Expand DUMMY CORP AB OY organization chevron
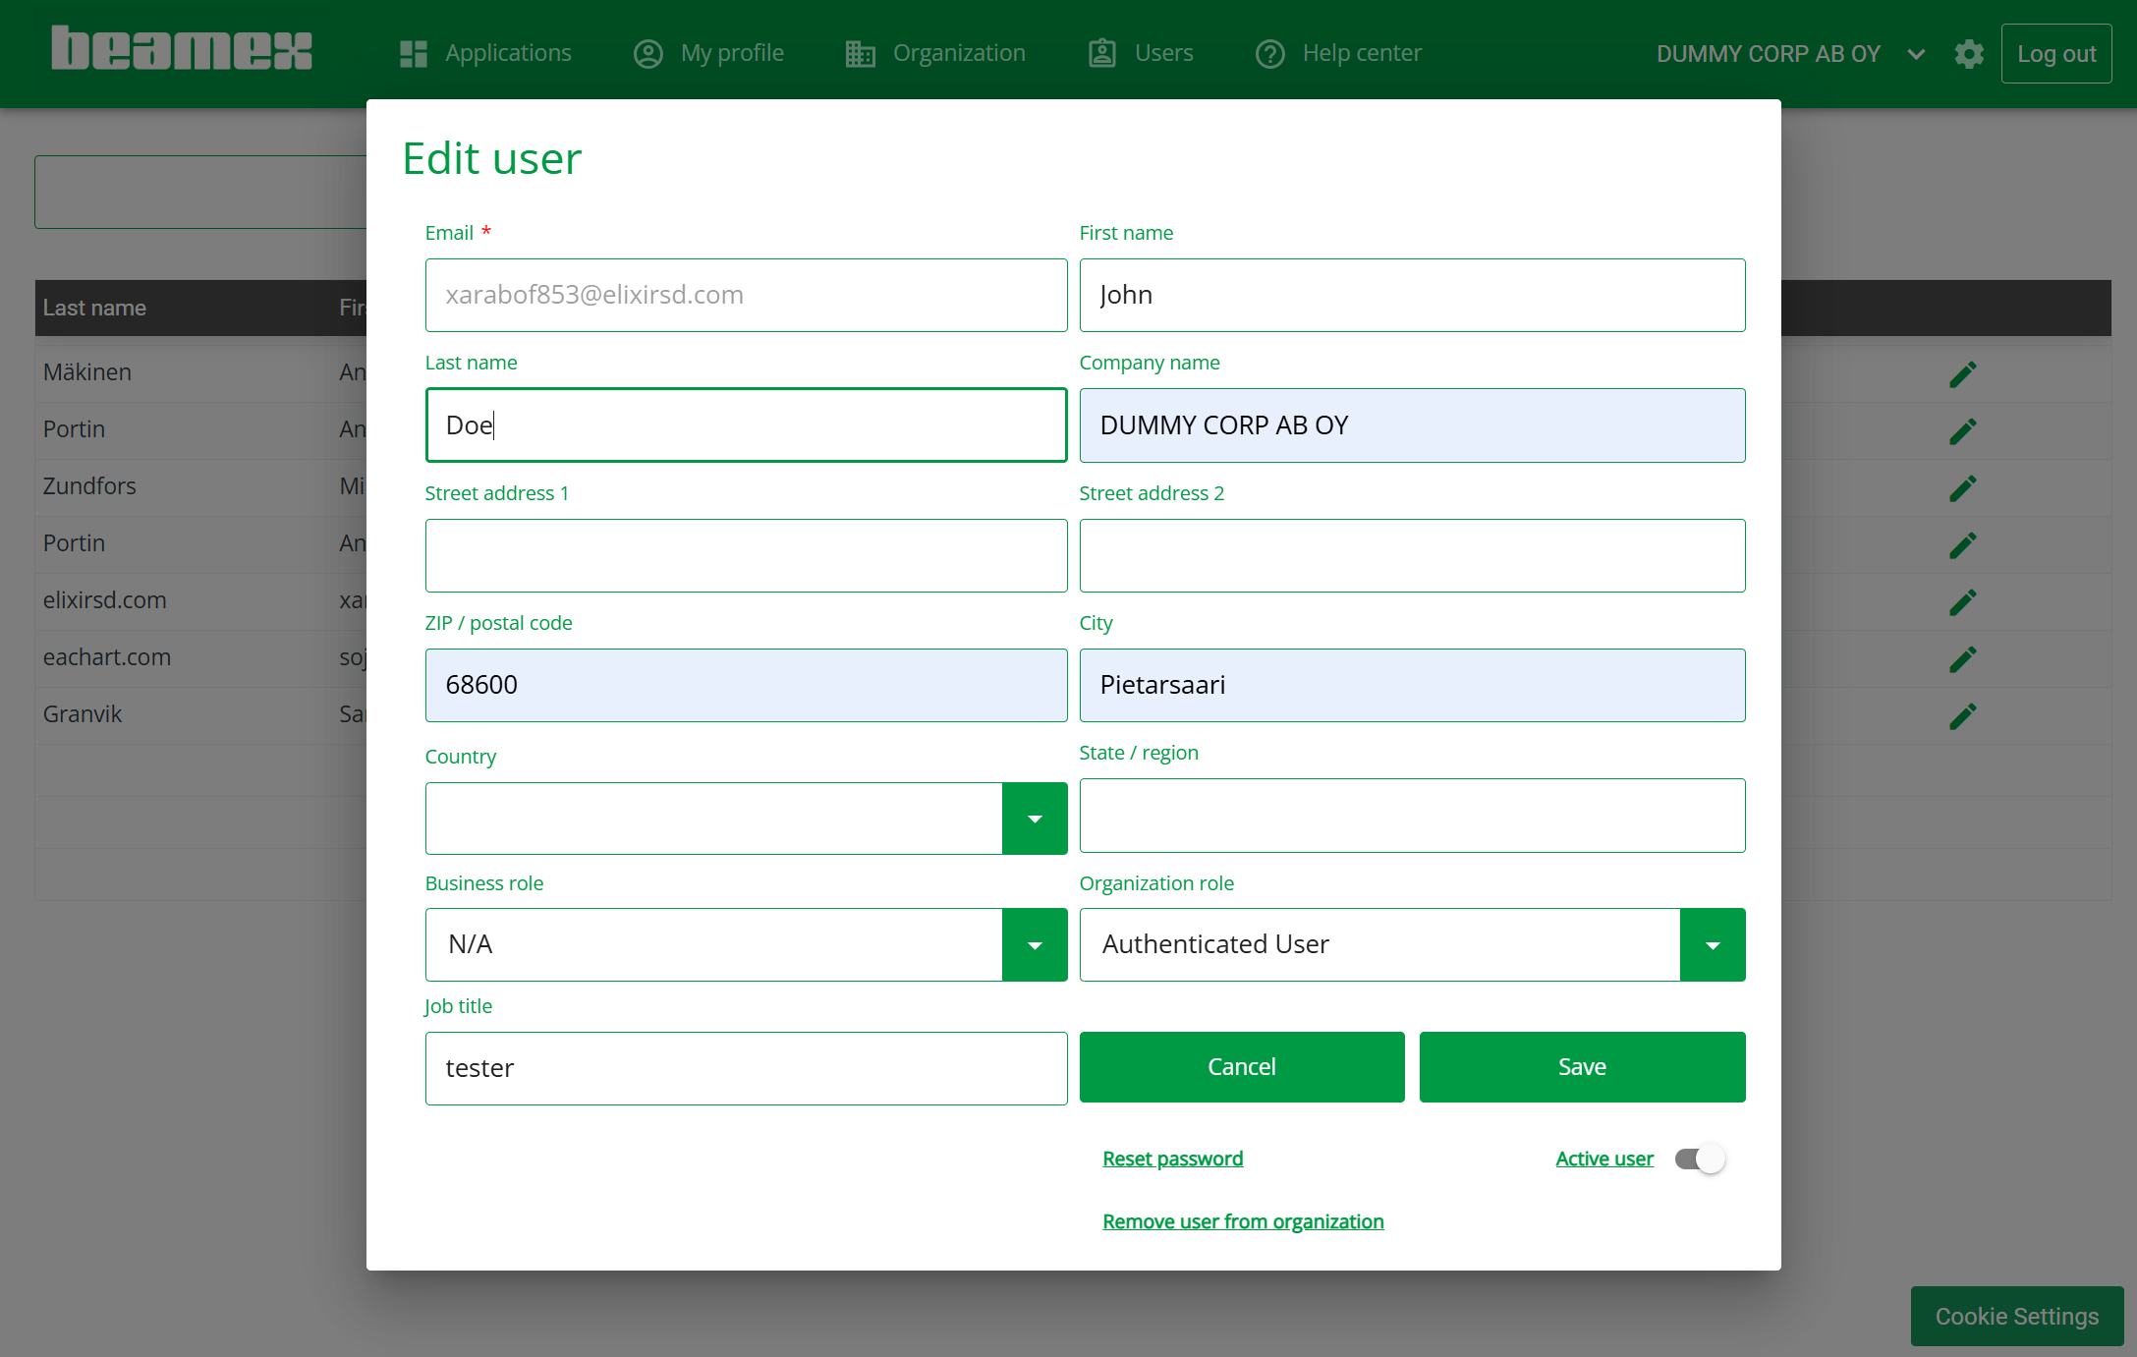This screenshot has height=1357, width=2137. [1916, 54]
